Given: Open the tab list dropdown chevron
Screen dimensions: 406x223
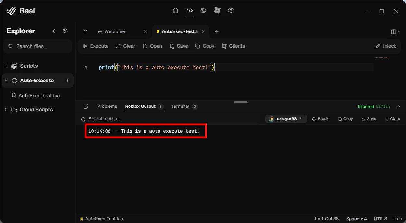Looking at the screenshot, I should pyautogui.click(x=85, y=31).
